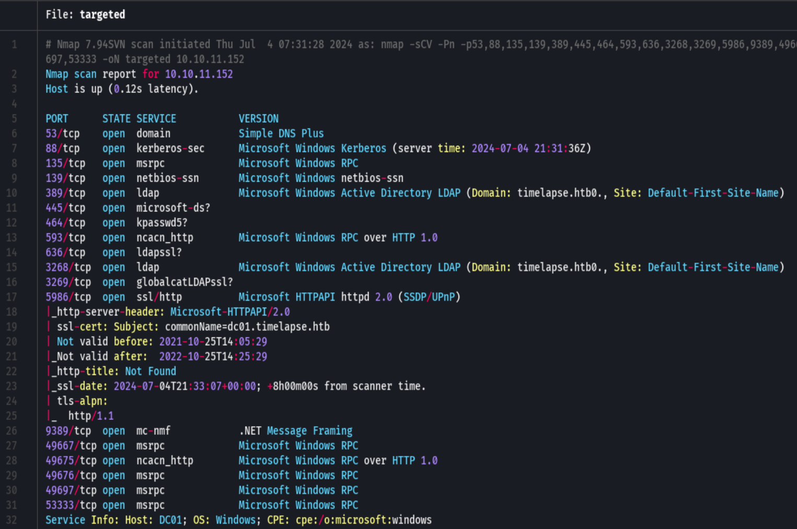Image resolution: width=797 pixels, height=529 pixels.
Task: Click the .NET Message Framing version text
Action: [x=296, y=430]
